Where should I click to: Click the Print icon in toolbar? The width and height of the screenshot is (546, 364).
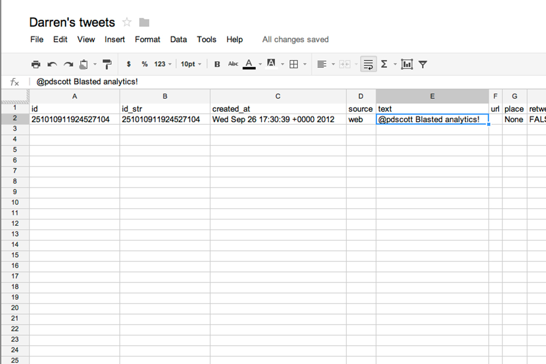click(36, 64)
